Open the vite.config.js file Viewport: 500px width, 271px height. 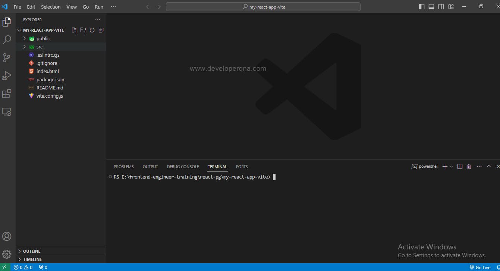click(61, 96)
